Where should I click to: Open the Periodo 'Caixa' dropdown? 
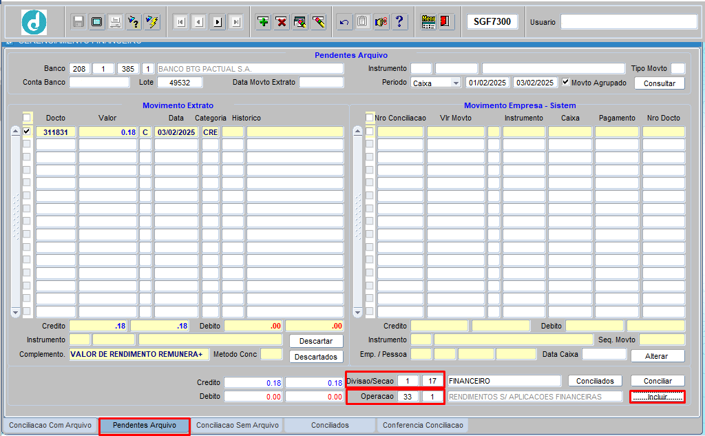tap(456, 83)
